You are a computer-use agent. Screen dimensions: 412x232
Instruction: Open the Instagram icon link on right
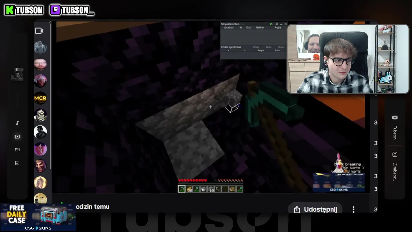click(395, 154)
